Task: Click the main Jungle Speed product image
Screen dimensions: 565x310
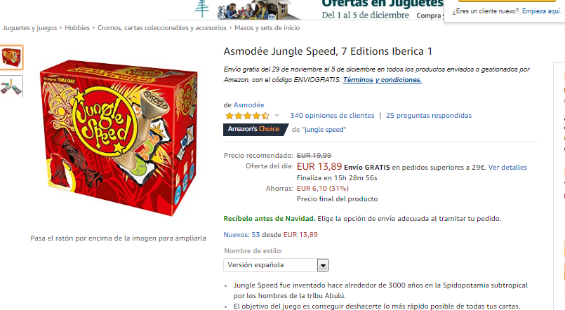Action: pos(119,138)
